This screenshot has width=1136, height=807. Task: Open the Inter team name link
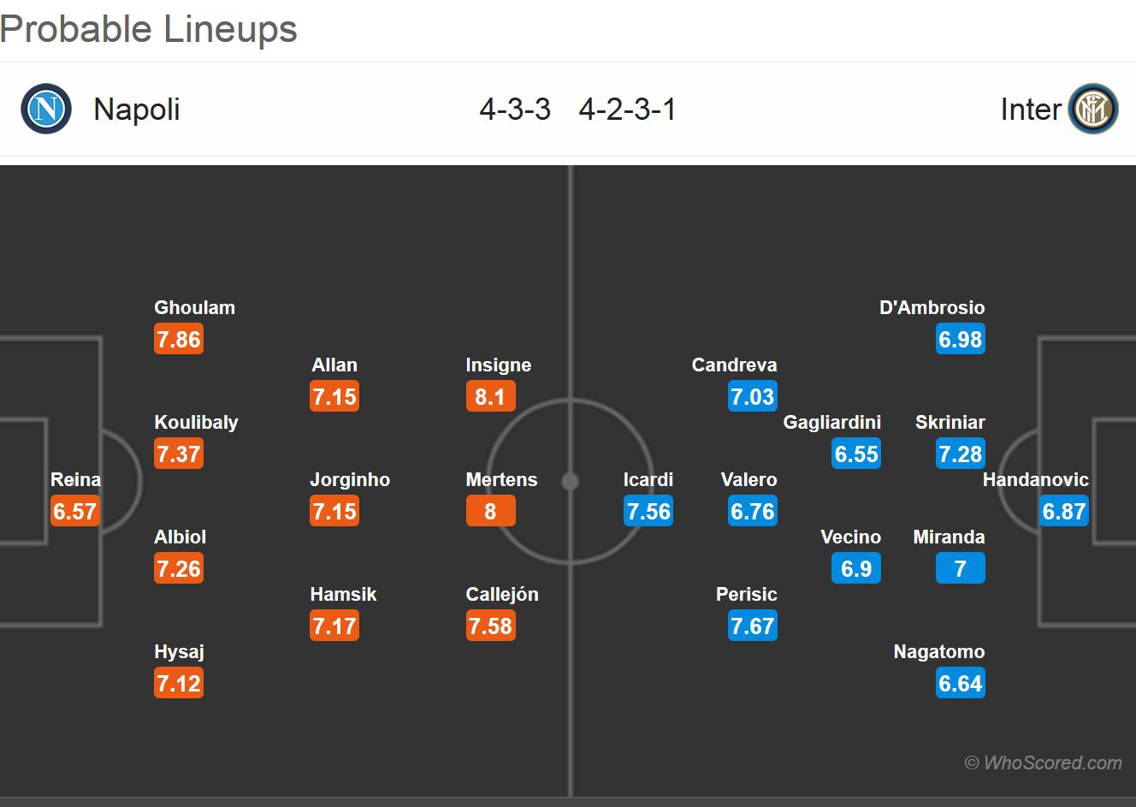1030,110
